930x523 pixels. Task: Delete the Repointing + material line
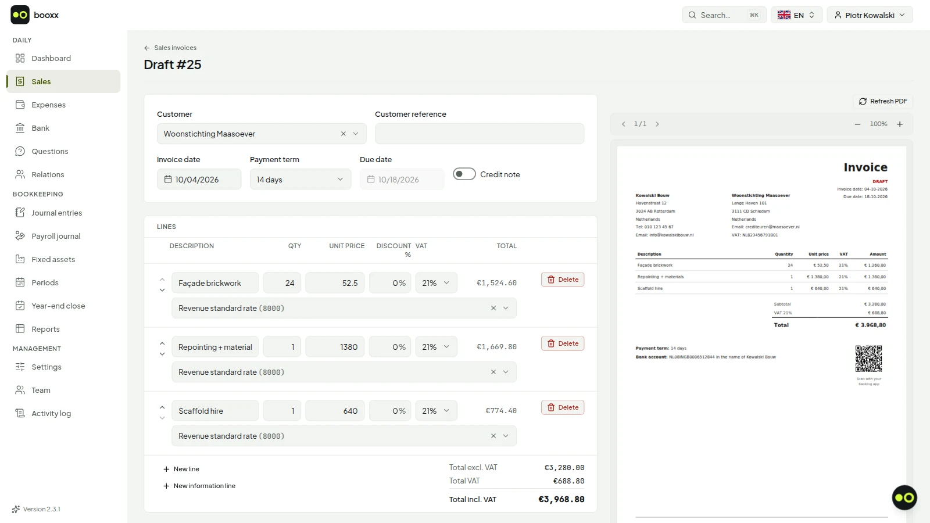coord(563,343)
